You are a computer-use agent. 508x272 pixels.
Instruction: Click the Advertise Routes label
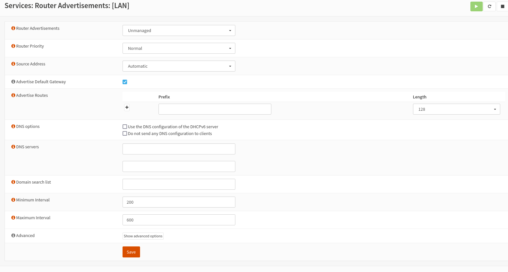click(x=32, y=95)
